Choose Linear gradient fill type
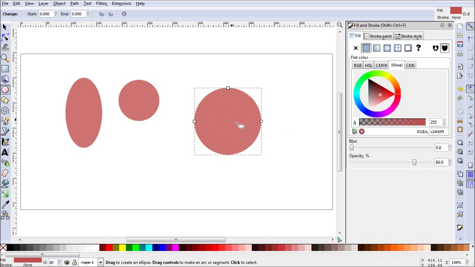This screenshot has width=475, height=267. click(377, 48)
